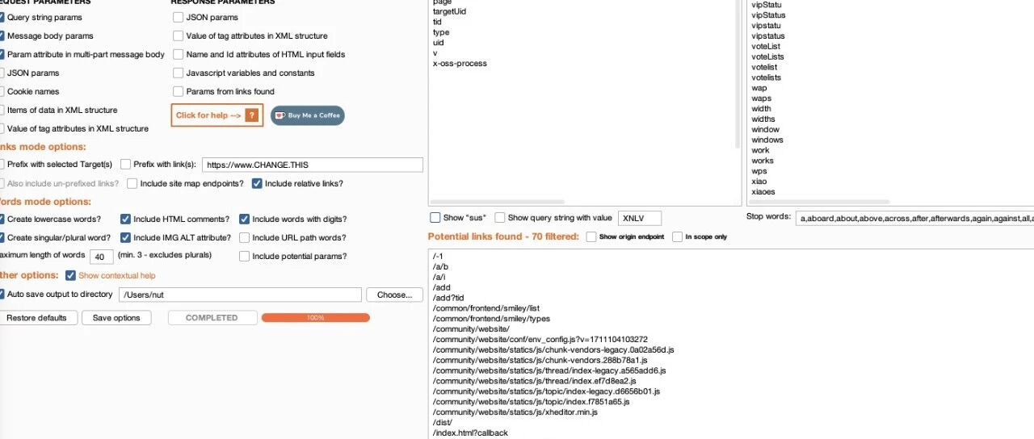1034x439 pixels.
Task: Enable response Value of tag attributes in XML
Action: (178, 36)
